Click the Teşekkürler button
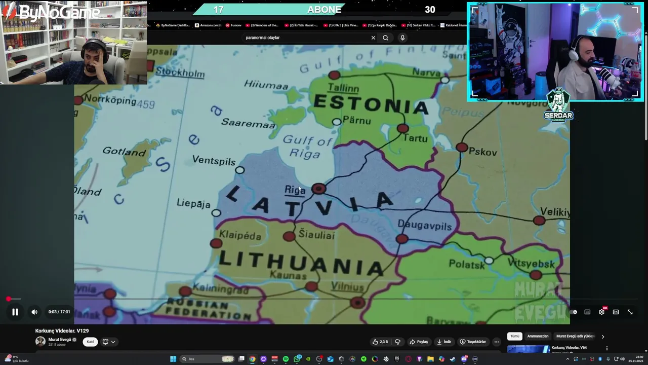The width and height of the screenshot is (648, 365). [x=473, y=342]
